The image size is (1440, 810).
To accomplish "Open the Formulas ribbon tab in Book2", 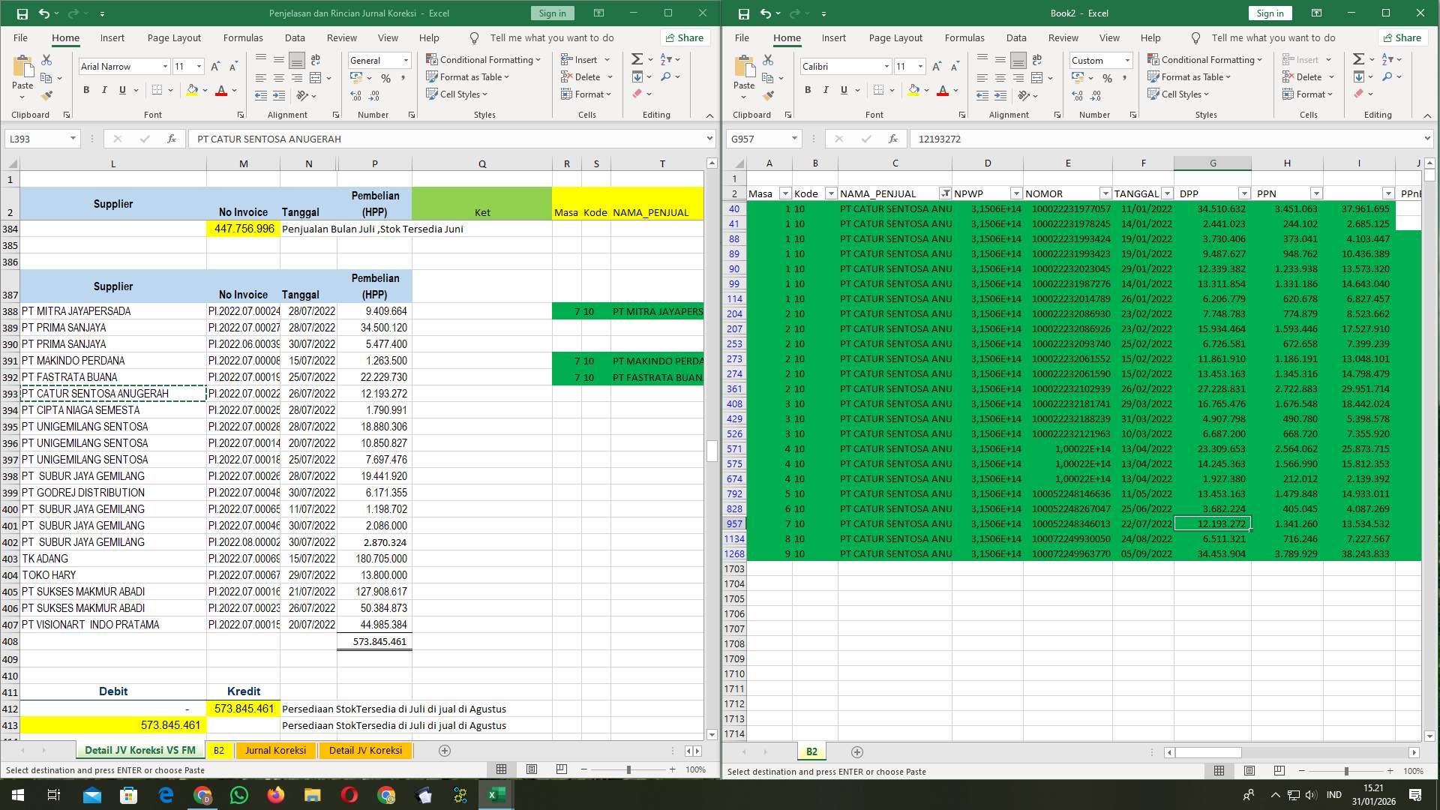I will (x=965, y=37).
